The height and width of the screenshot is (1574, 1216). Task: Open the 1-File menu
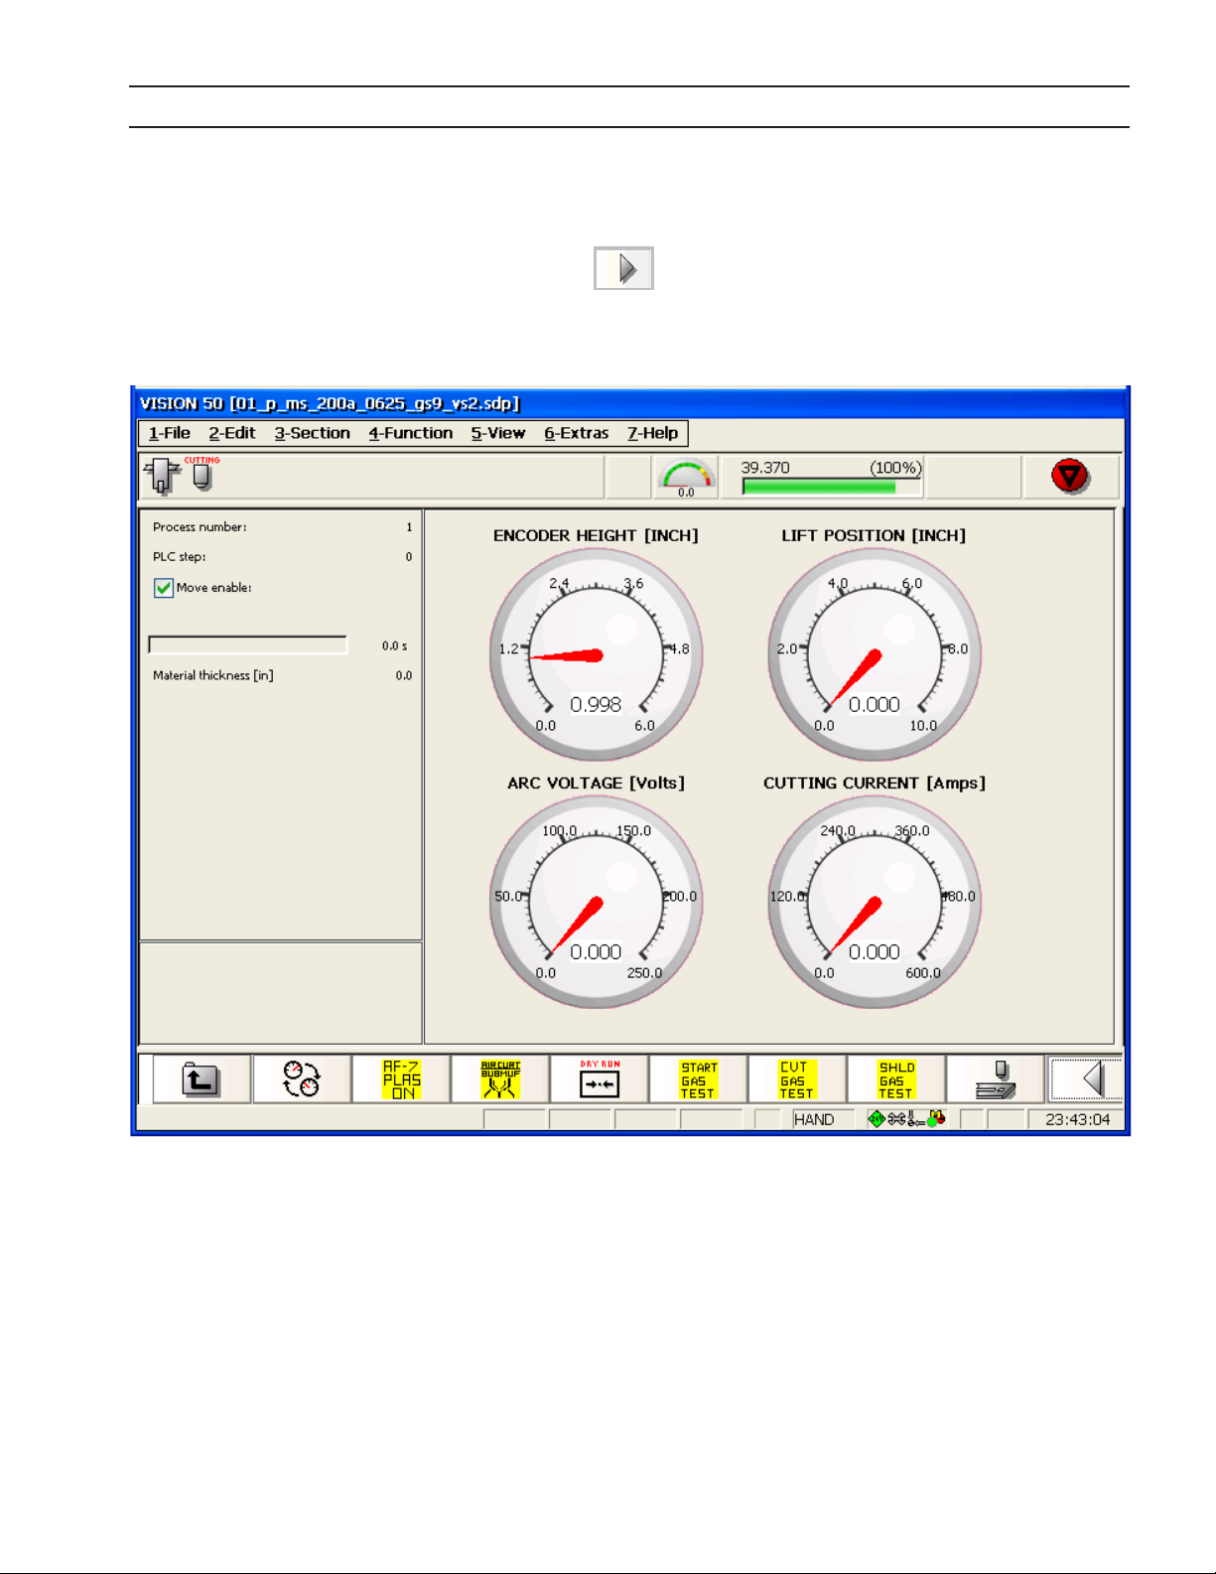[170, 433]
